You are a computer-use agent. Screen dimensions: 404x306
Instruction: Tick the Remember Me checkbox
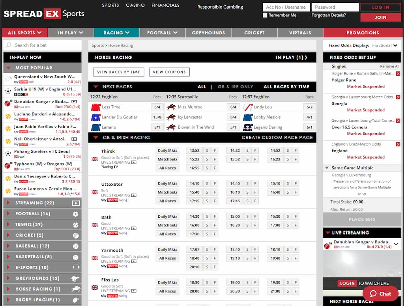point(265,15)
